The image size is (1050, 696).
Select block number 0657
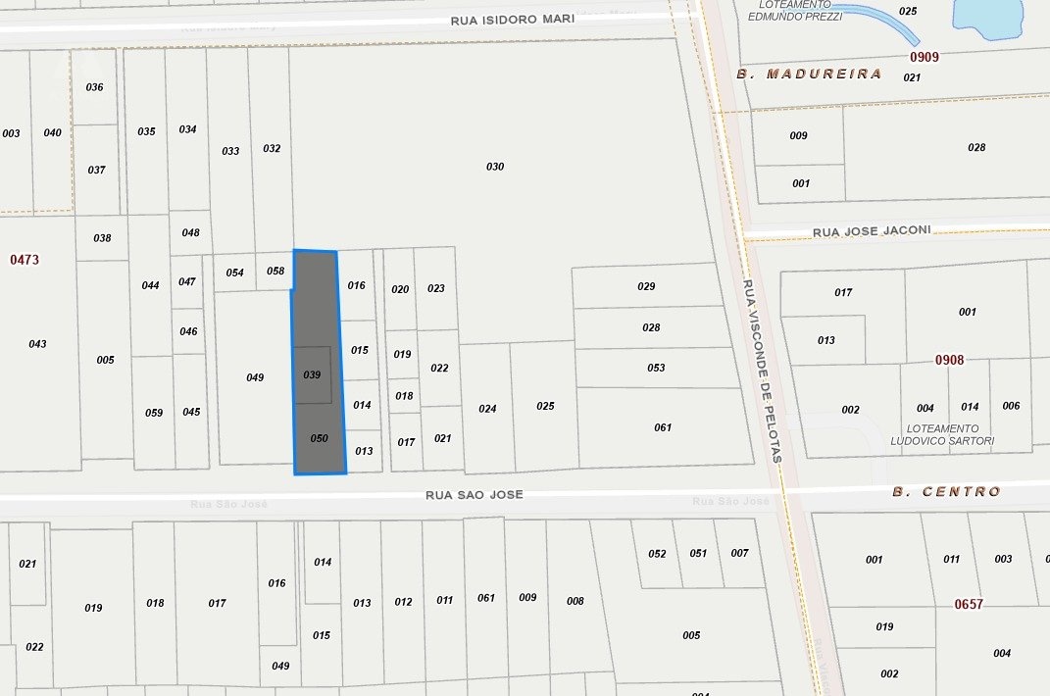[969, 604]
